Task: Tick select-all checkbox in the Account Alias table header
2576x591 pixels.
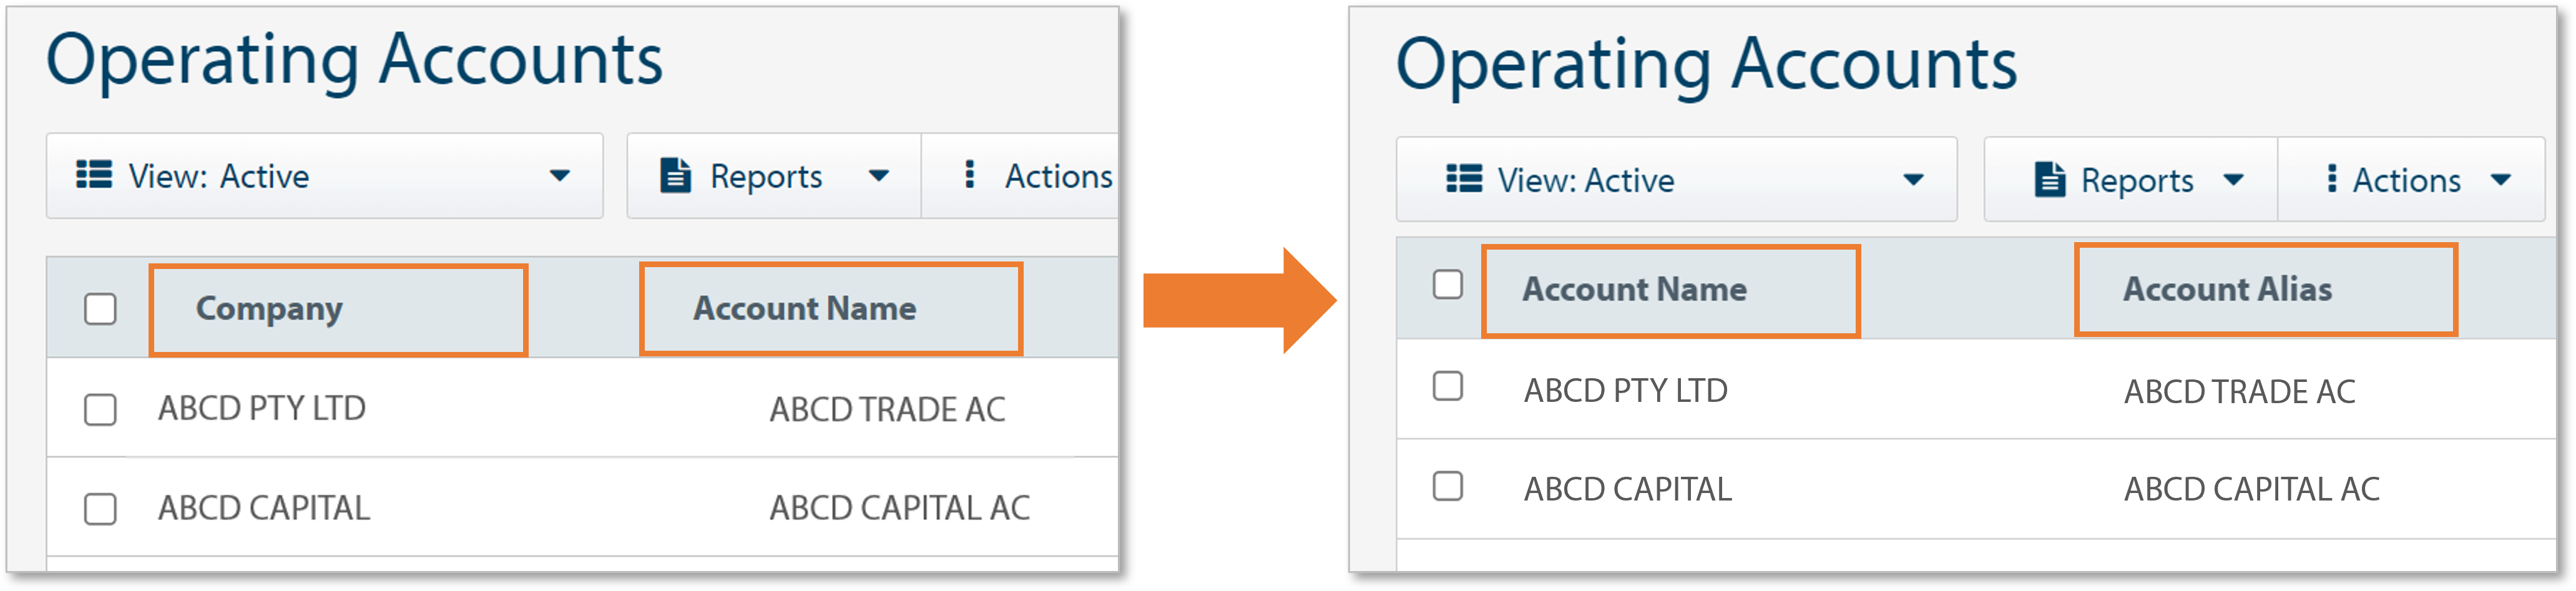Action: pyautogui.click(x=1448, y=284)
